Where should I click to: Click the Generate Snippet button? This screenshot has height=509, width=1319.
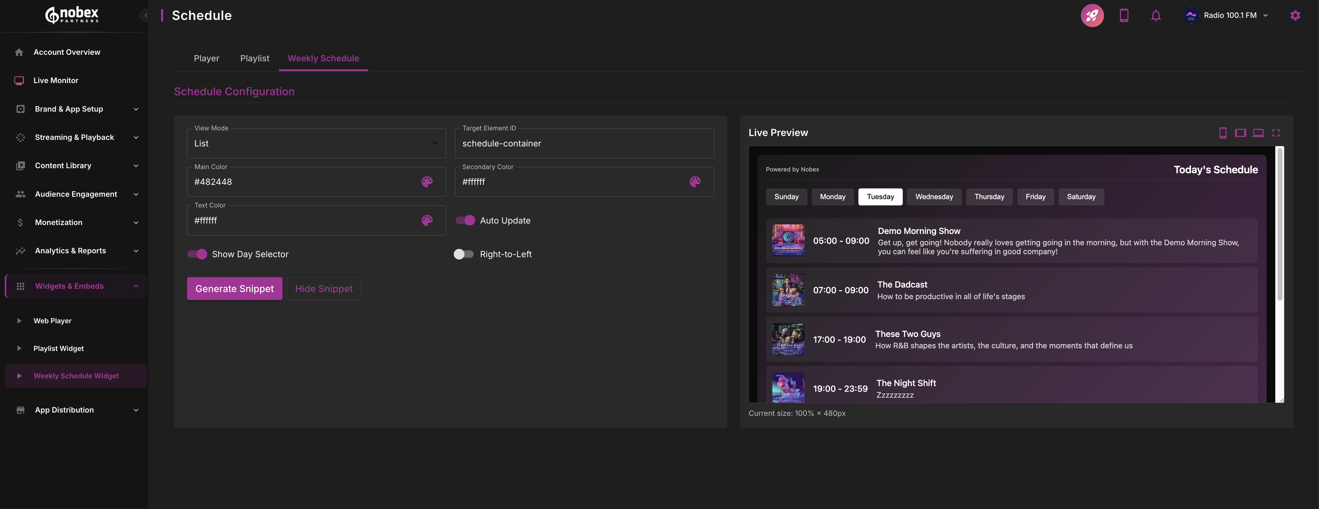235,289
